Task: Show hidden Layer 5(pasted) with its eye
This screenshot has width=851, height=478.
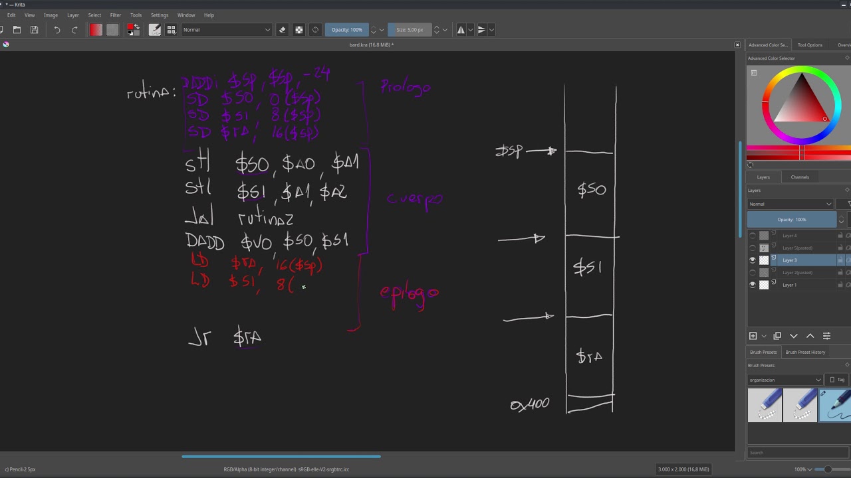Action: tap(753, 248)
